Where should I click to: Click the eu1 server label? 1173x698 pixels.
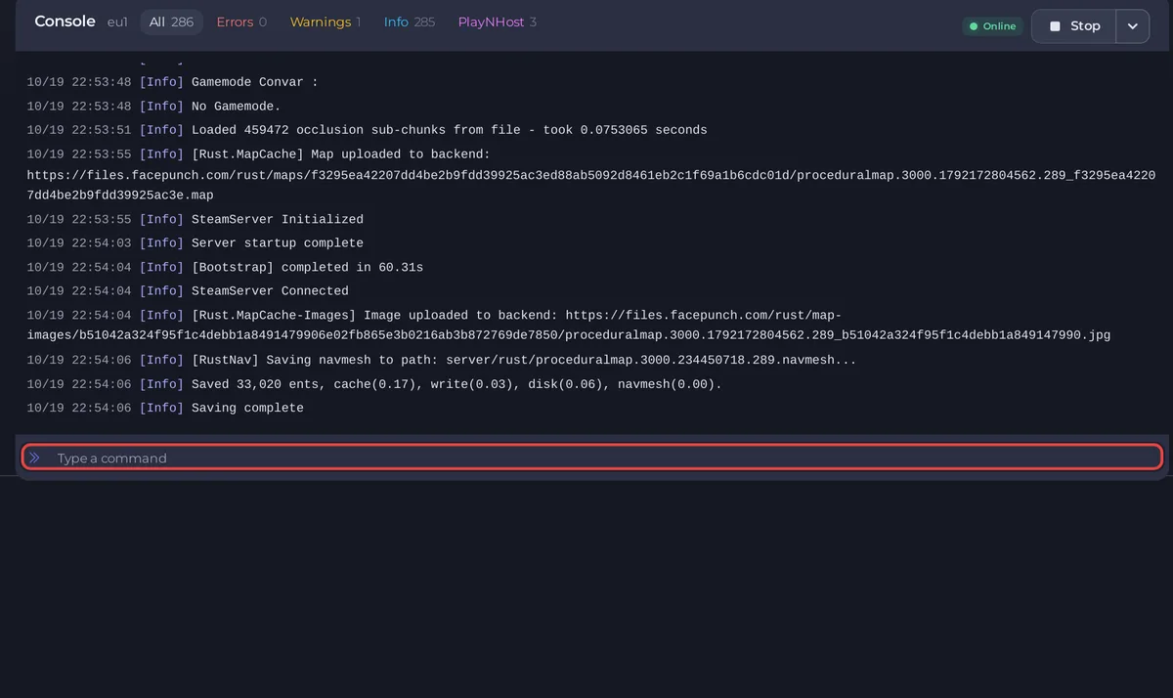(x=117, y=22)
